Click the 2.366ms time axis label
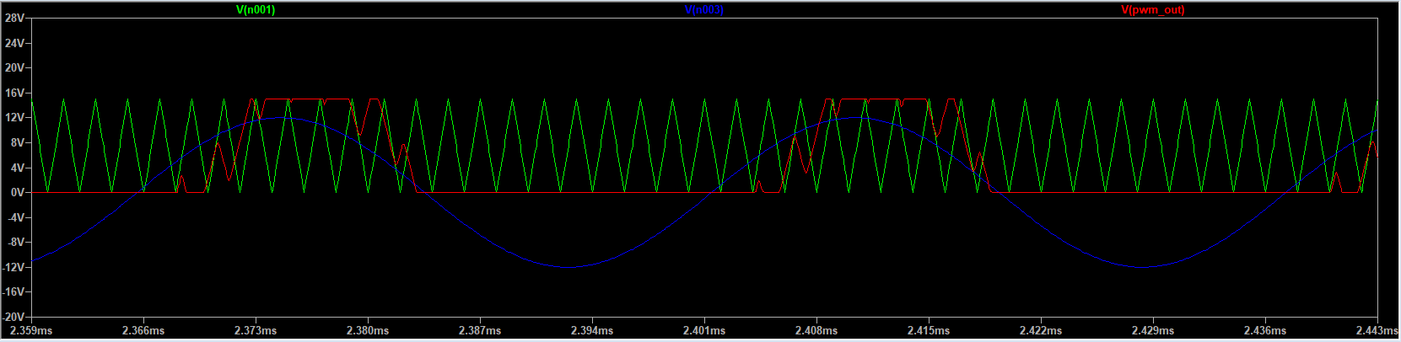This screenshot has width=1401, height=342. tap(143, 331)
